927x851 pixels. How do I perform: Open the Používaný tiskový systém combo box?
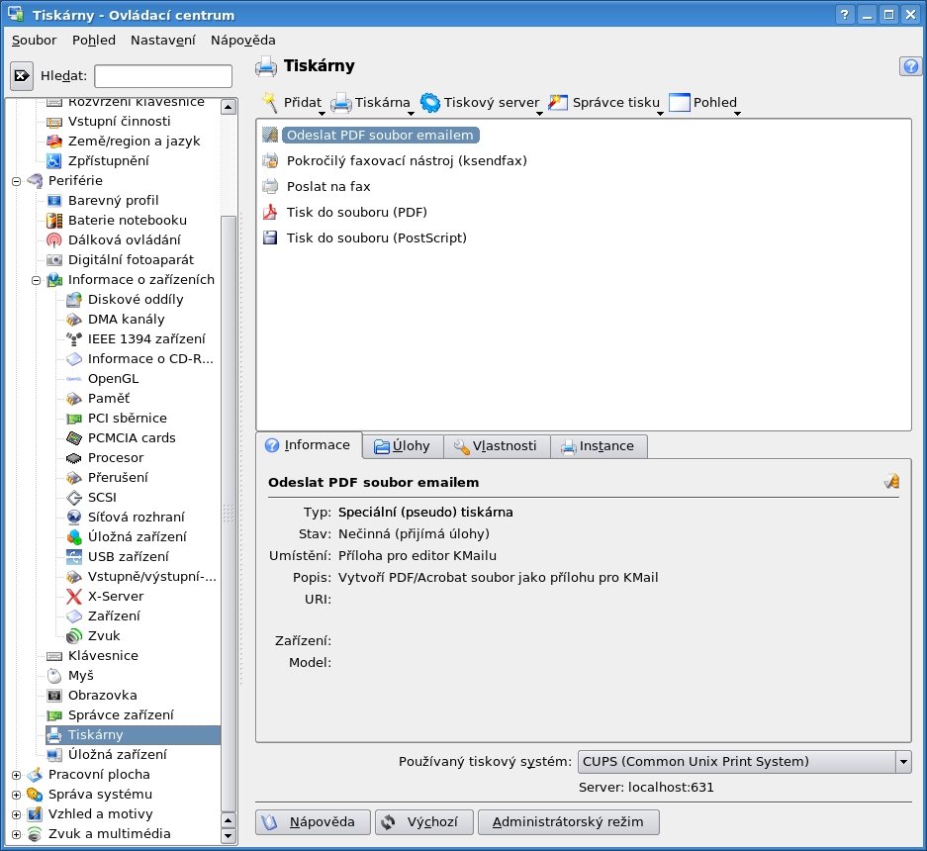[744, 762]
